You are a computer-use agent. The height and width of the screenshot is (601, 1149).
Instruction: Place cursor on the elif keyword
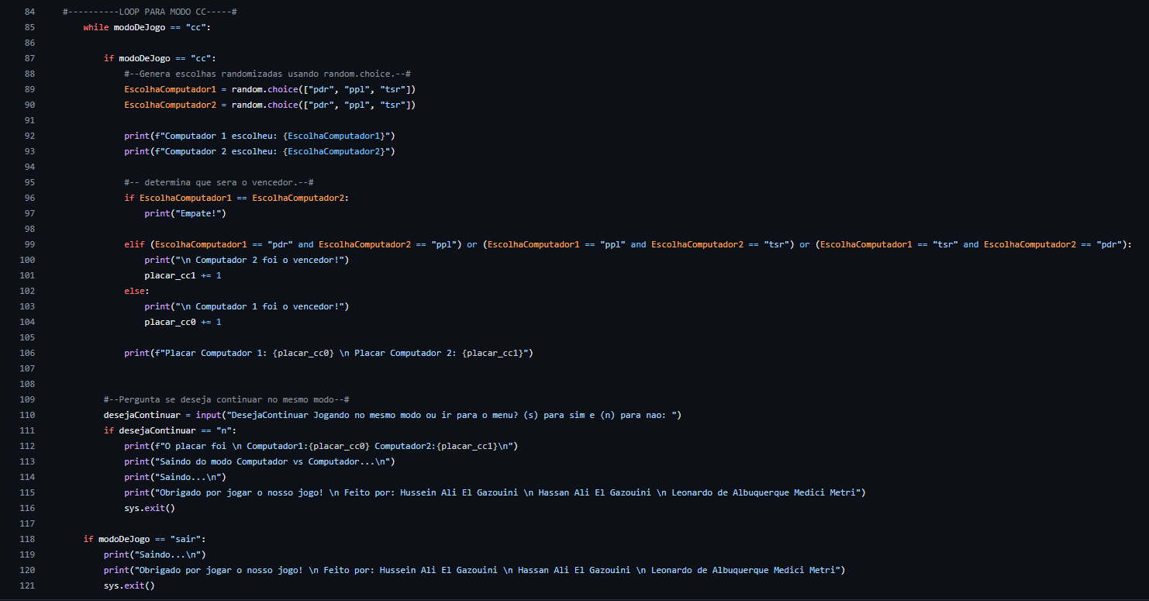[x=134, y=244]
